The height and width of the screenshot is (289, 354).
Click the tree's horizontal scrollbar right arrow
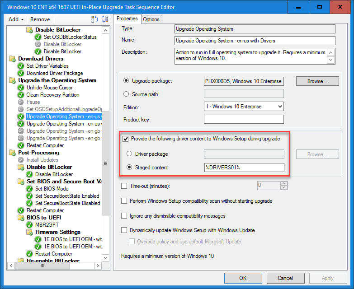(x=98, y=266)
